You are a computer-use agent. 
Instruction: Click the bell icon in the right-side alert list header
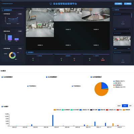point(113,10)
